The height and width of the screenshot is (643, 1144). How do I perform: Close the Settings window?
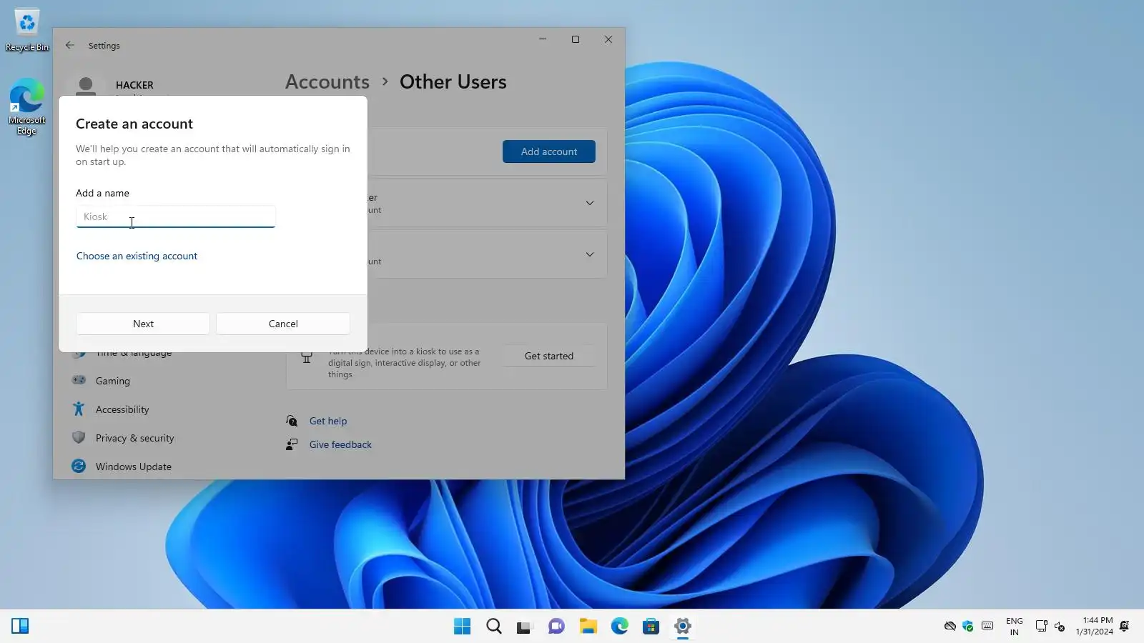pos(608,39)
